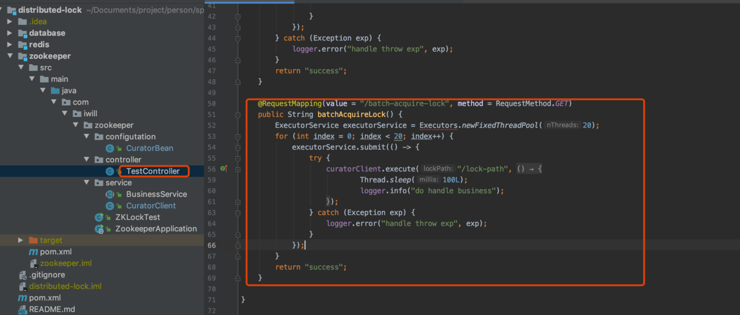
Task: Collapse the zookeeper module folder
Action: point(10,56)
